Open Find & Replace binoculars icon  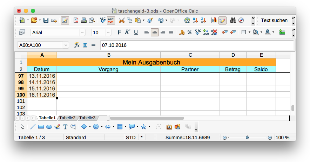233,20
